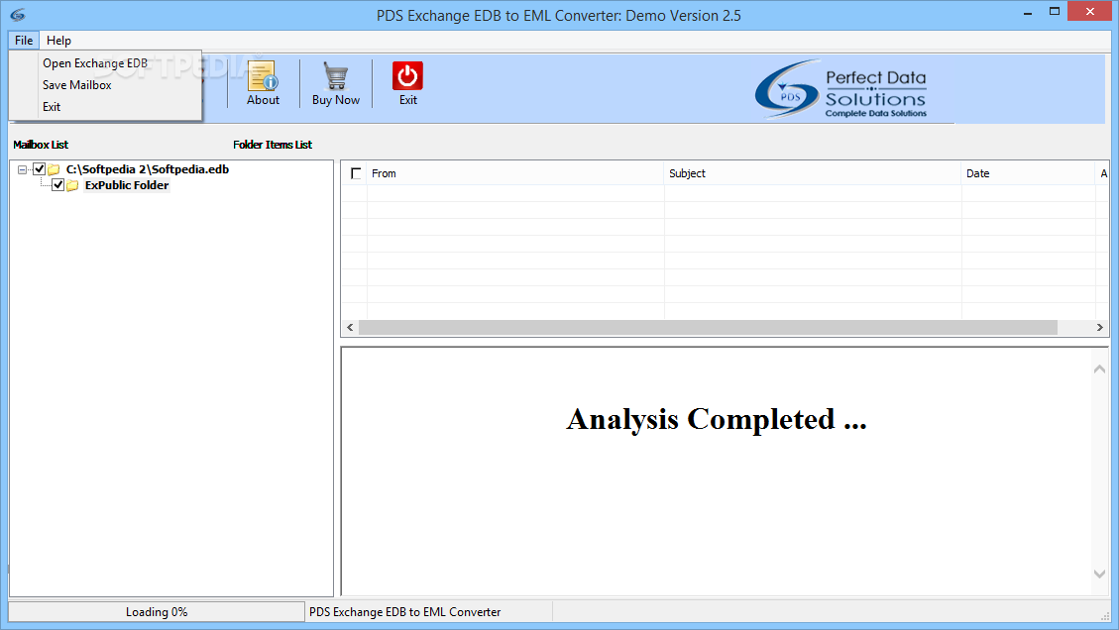Viewport: 1119px width, 630px height.
Task: Open the Help menu
Action: tap(58, 41)
